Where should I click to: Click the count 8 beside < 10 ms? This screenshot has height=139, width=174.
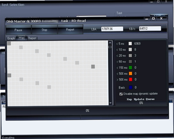135,50
